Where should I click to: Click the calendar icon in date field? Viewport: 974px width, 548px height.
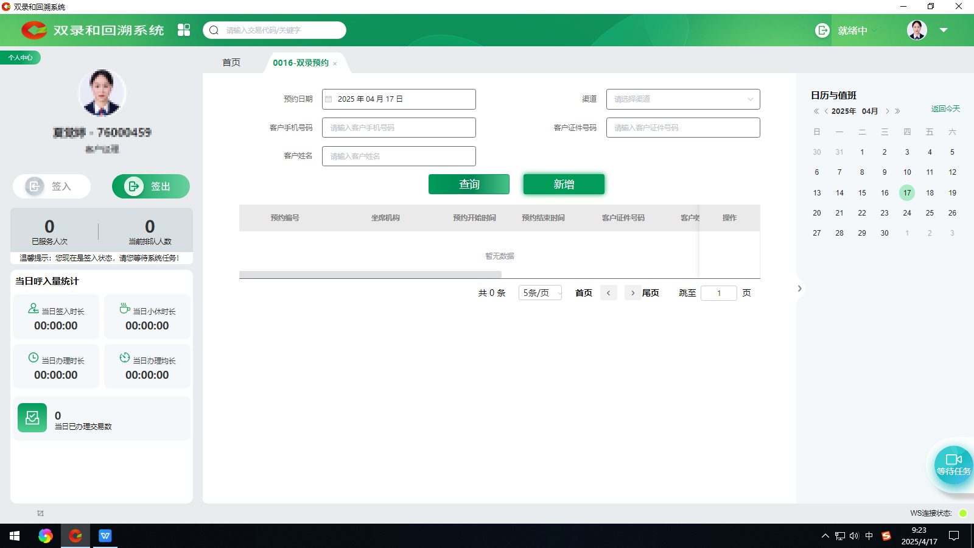(329, 99)
